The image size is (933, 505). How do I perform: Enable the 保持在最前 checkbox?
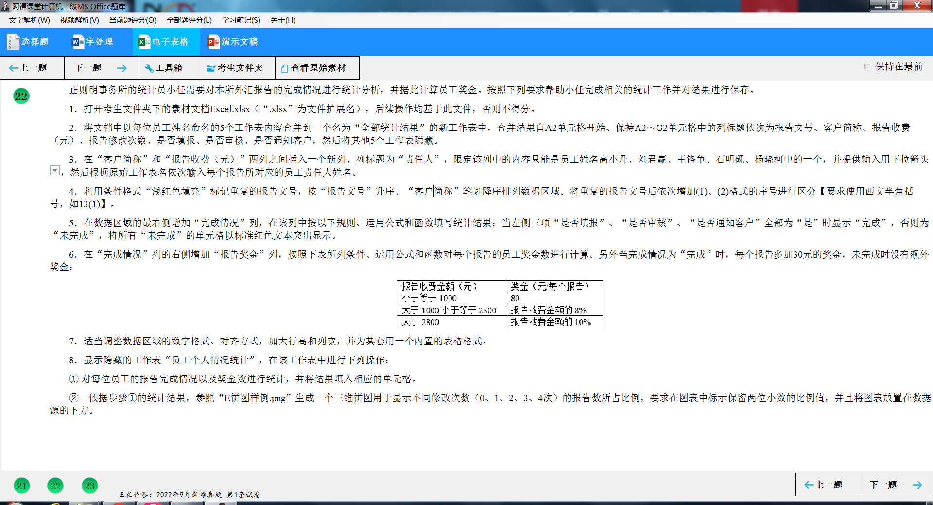(x=867, y=66)
